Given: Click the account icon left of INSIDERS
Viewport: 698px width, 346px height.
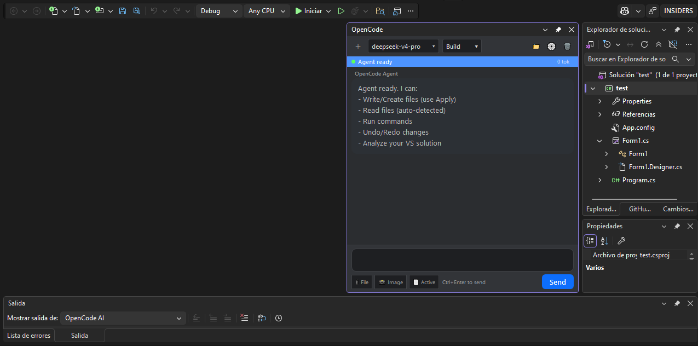Looking at the screenshot, I should 652,11.
